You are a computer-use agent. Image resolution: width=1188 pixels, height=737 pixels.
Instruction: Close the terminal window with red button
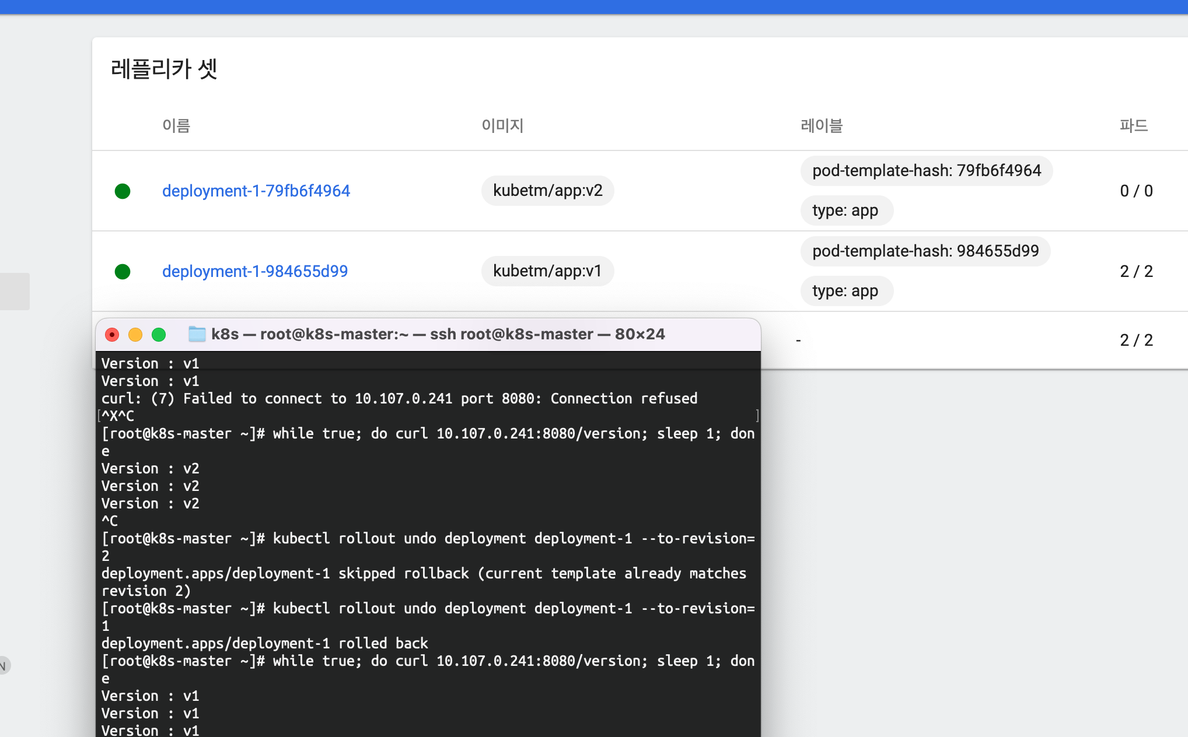click(x=112, y=334)
